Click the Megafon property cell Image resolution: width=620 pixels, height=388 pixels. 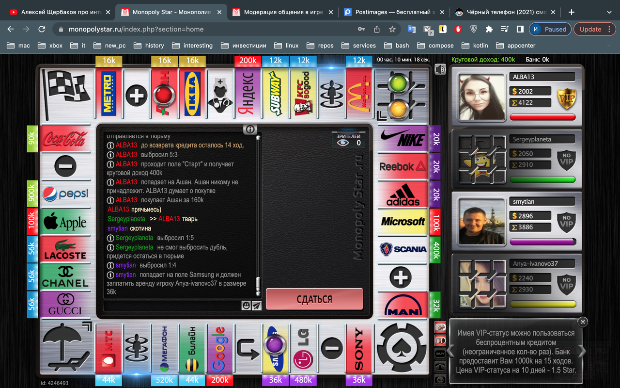pyautogui.click(x=164, y=349)
